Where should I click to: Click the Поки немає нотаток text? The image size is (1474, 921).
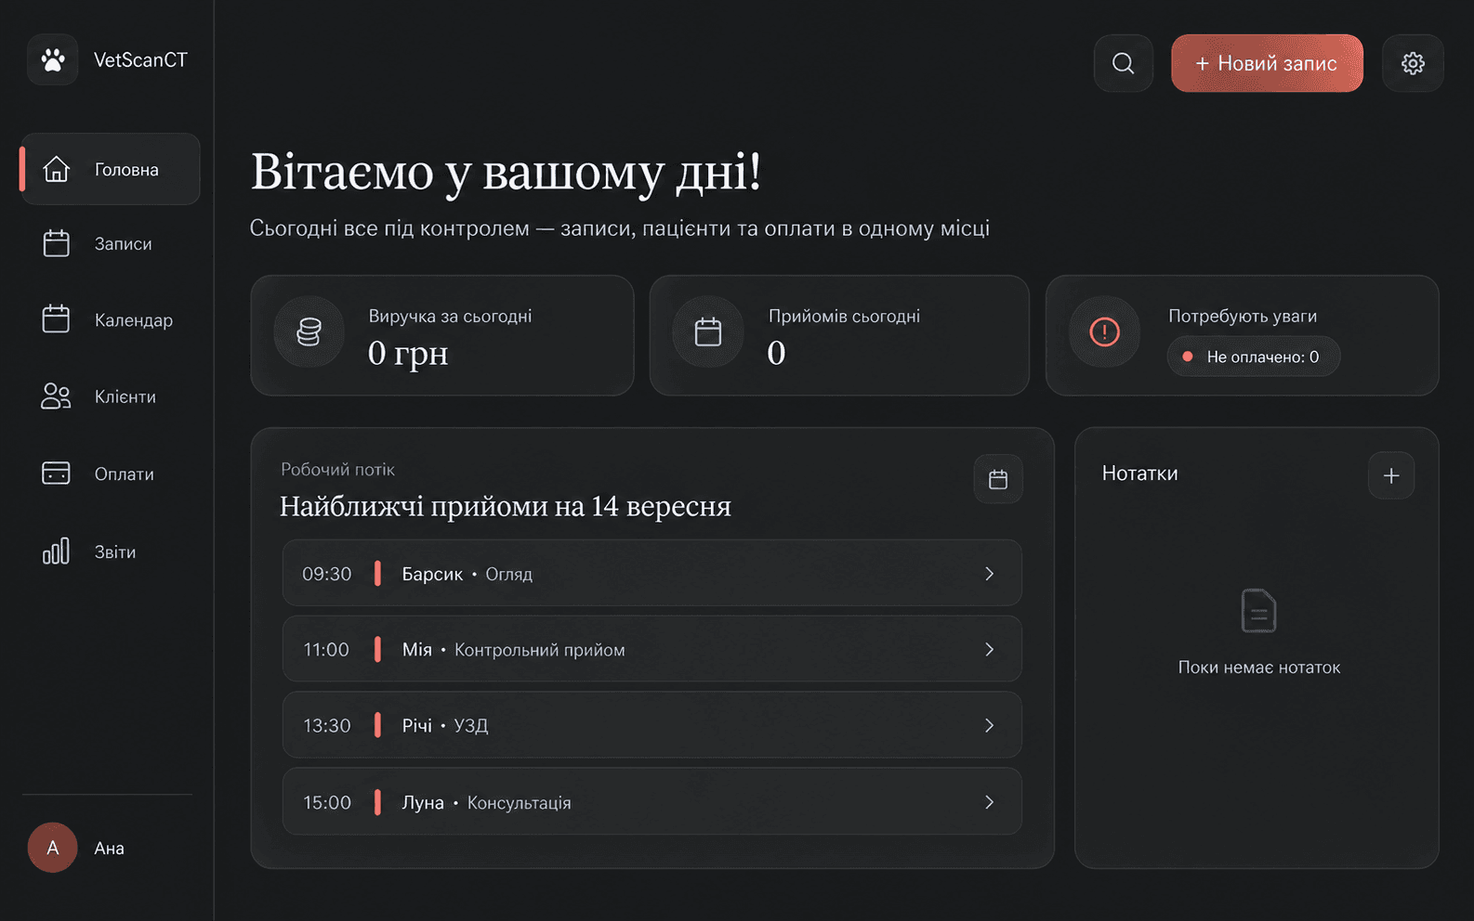pyautogui.click(x=1259, y=667)
